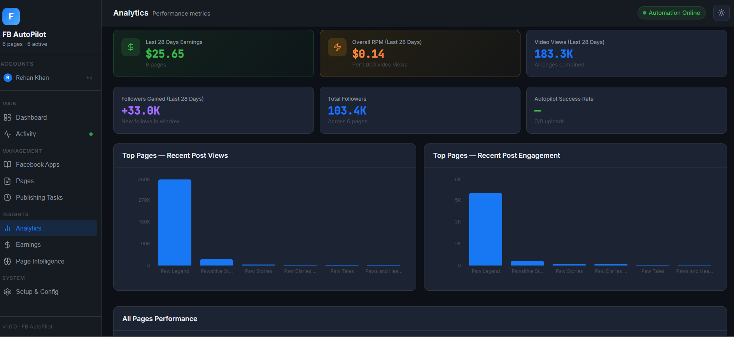This screenshot has width=734, height=337.
Task: Click the Publishing Tasks clock icon
Action: point(7,197)
